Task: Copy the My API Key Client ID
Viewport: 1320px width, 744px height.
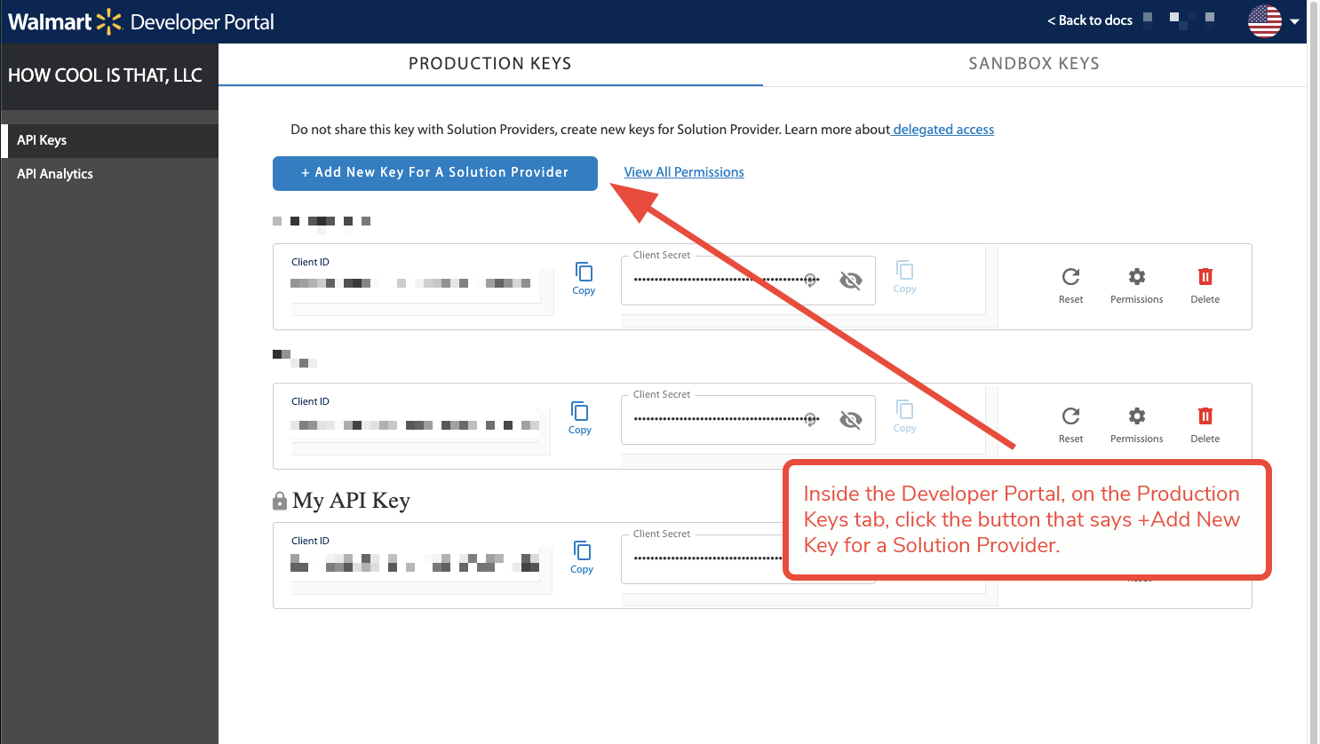Action: (x=582, y=557)
